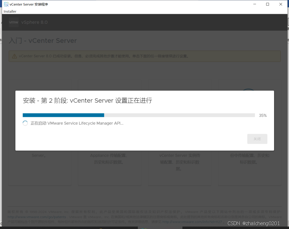Click the 35% progress value
The width and height of the screenshot is (289, 229).
263,116
